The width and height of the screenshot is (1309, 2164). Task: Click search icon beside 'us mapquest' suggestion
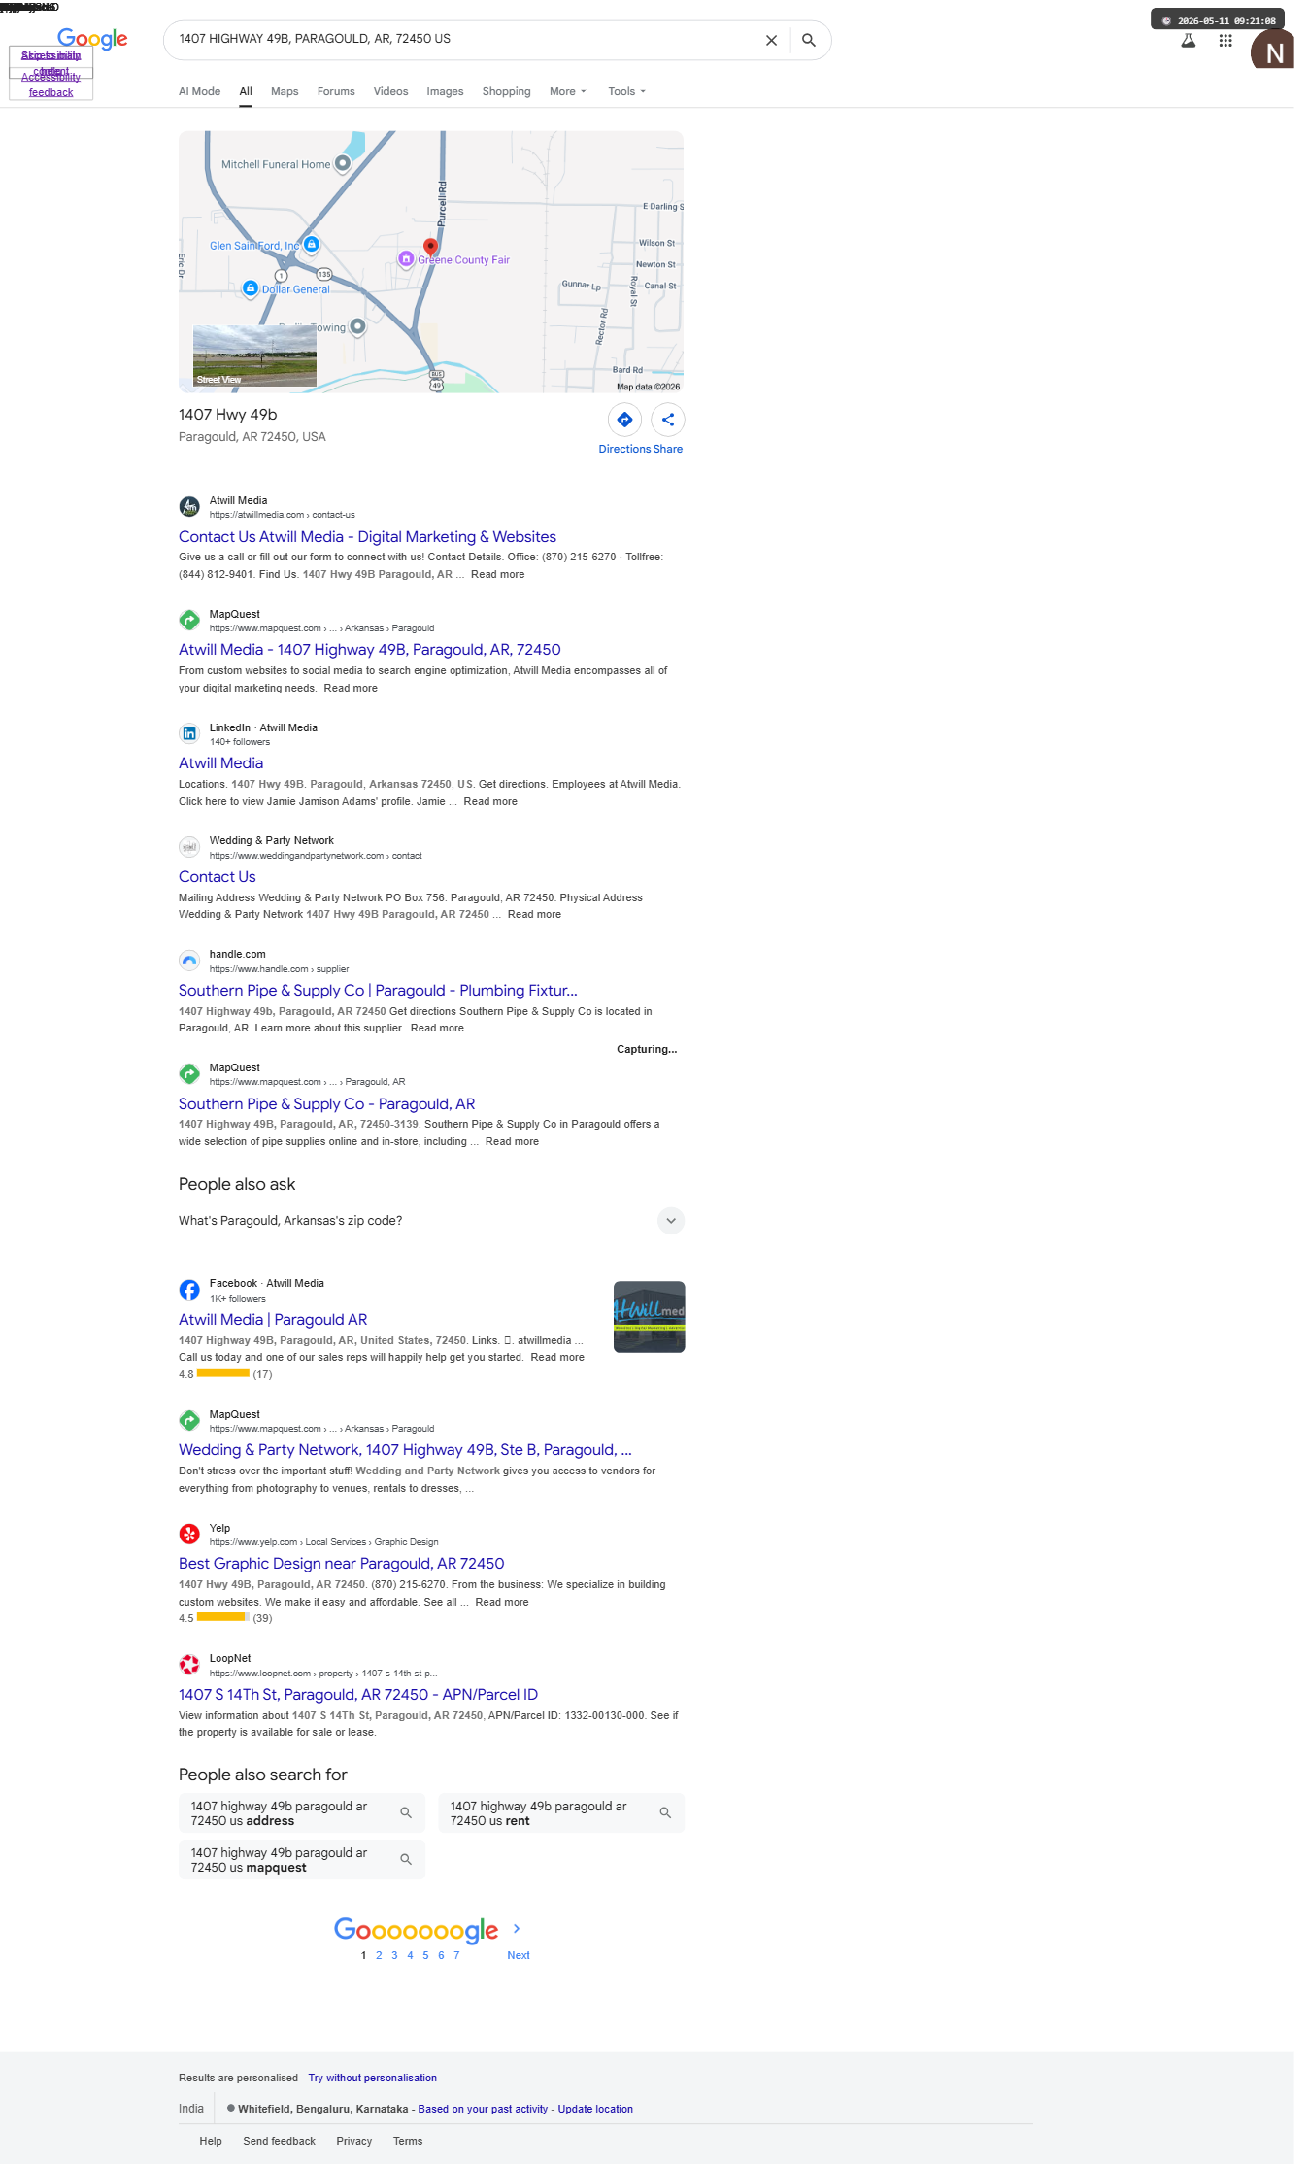click(x=406, y=1859)
